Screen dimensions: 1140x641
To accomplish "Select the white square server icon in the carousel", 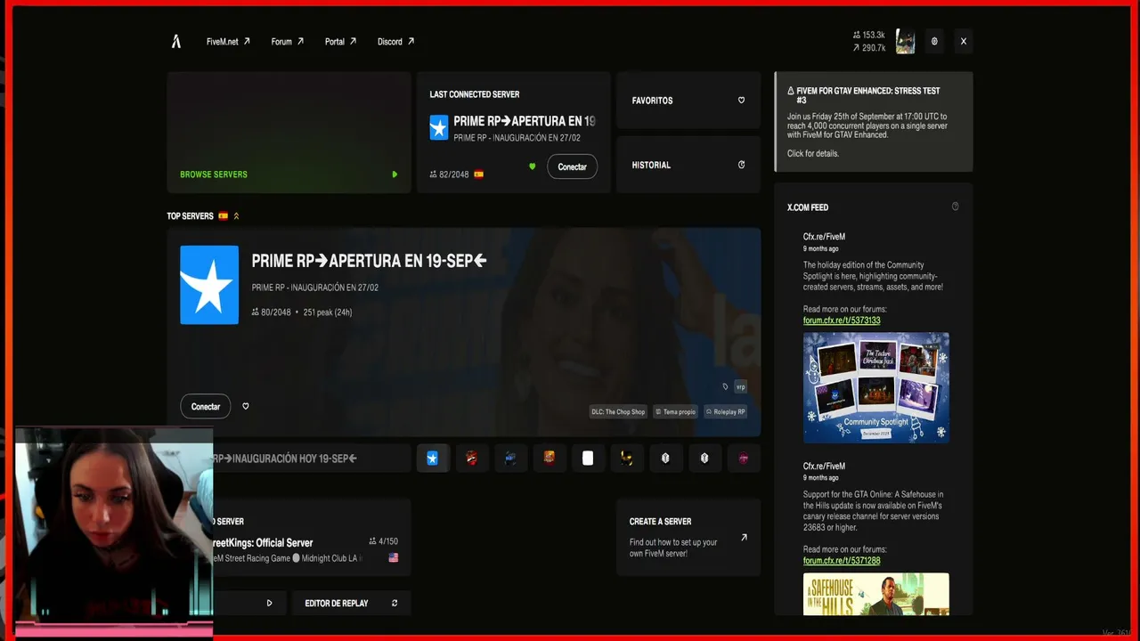I will (588, 458).
